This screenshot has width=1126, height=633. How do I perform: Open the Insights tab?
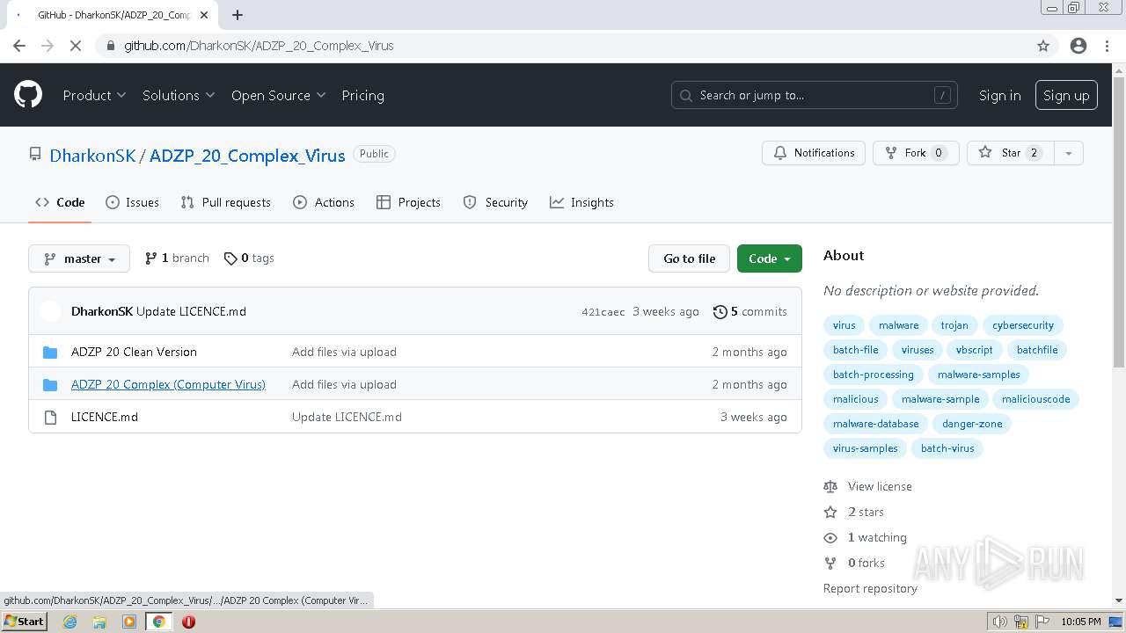coord(581,202)
